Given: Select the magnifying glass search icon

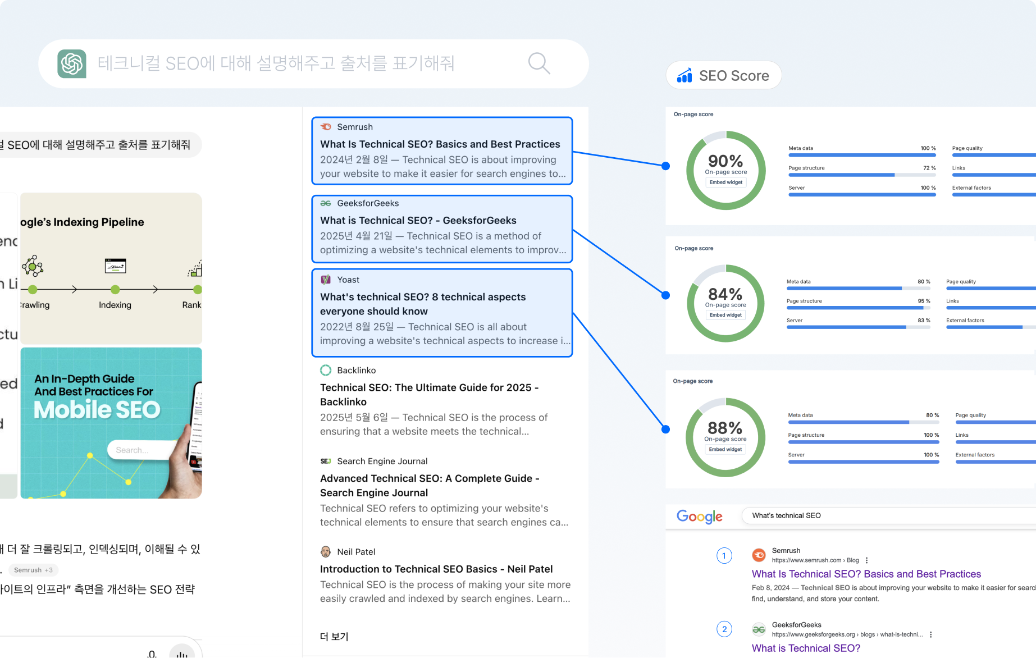Looking at the screenshot, I should point(538,63).
